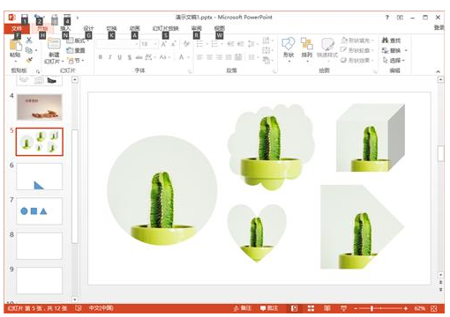450x317 pixels.
Task: Expand the Layout (版式) dropdown
Action: click(x=77, y=41)
